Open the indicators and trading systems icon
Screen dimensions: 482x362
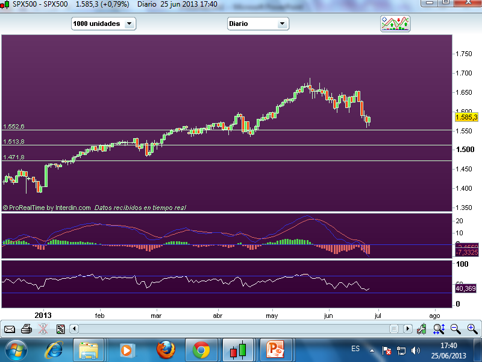pos(395,24)
